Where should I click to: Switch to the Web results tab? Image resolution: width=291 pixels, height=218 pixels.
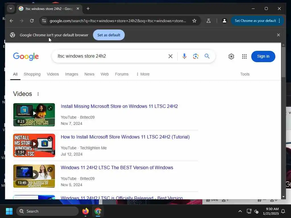(105, 74)
